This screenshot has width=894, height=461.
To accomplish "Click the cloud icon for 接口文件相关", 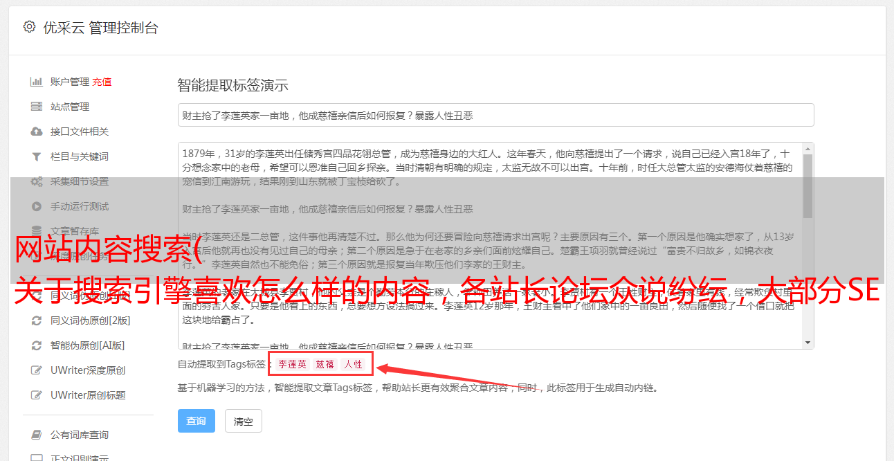I will (37, 132).
